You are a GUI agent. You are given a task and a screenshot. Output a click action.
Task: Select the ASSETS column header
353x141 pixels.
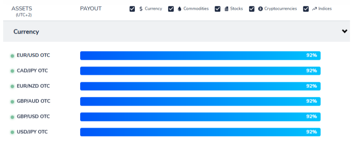pos(22,9)
